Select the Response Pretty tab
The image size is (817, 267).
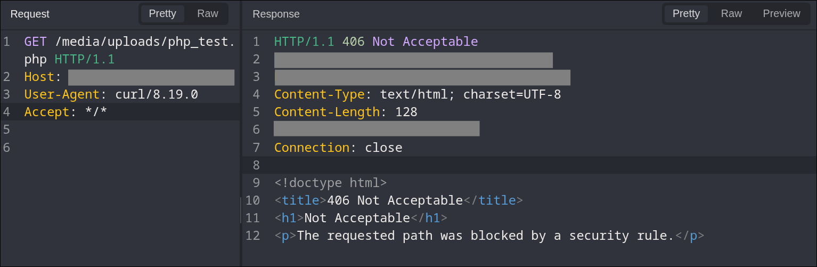pos(686,14)
